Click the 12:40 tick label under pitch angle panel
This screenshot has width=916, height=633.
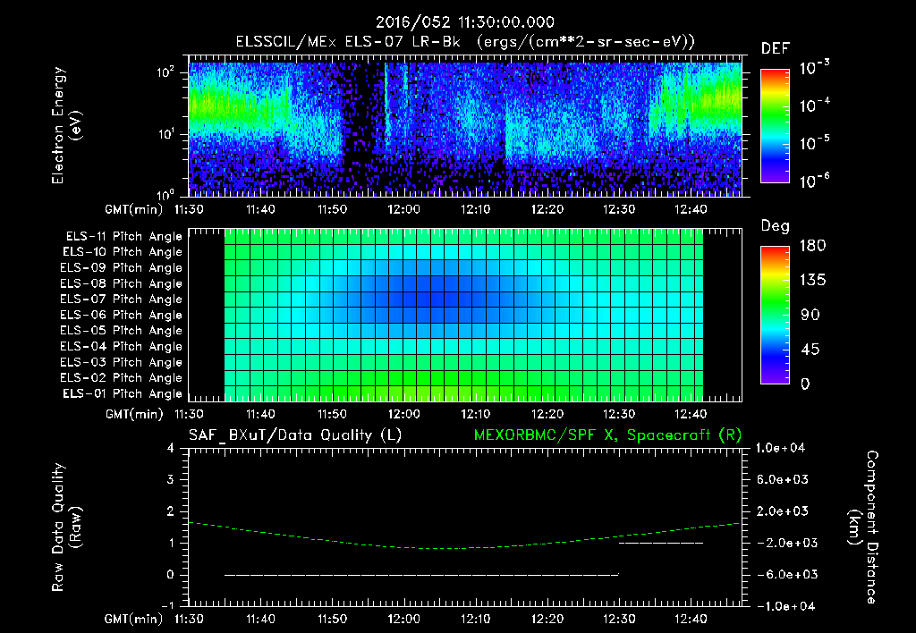pyautogui.click(x=691, y=415)
